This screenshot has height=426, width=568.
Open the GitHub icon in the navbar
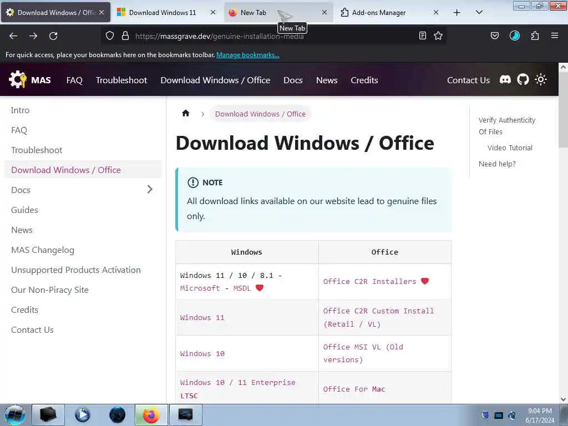click(523, 80)
